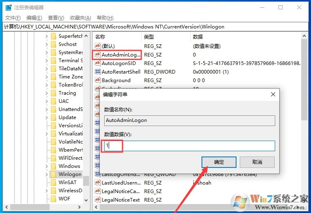Sort values by the 类型 column header

tap(166, 37)
